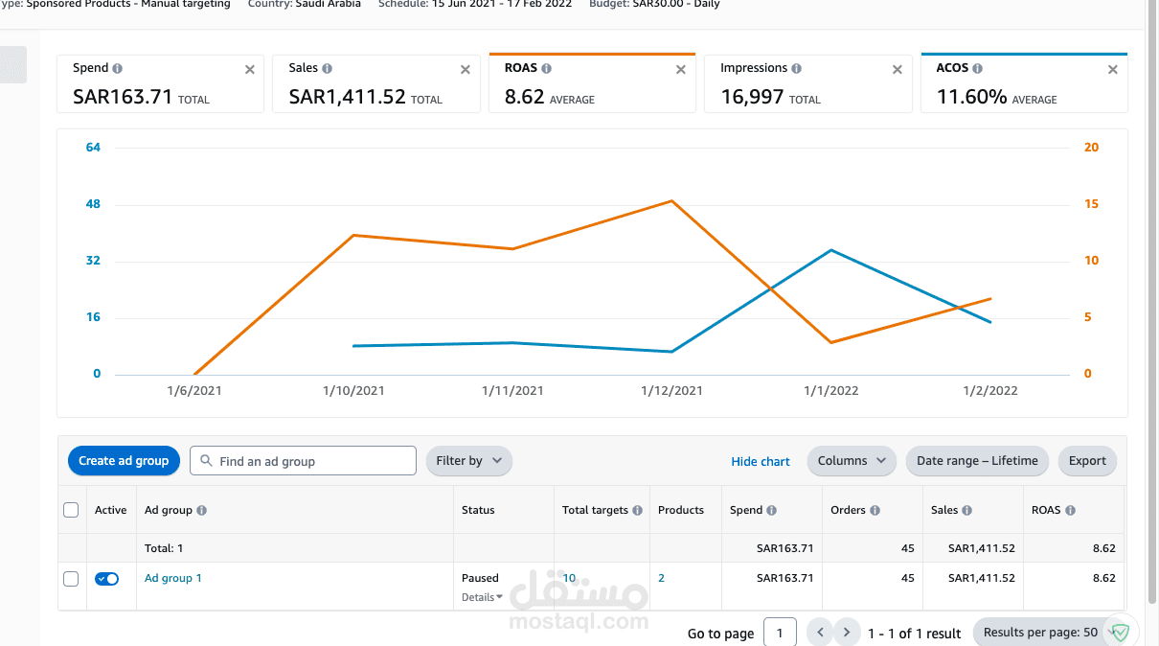
Task: Focus the Find an ad group search field
Action: click(303, 461)
